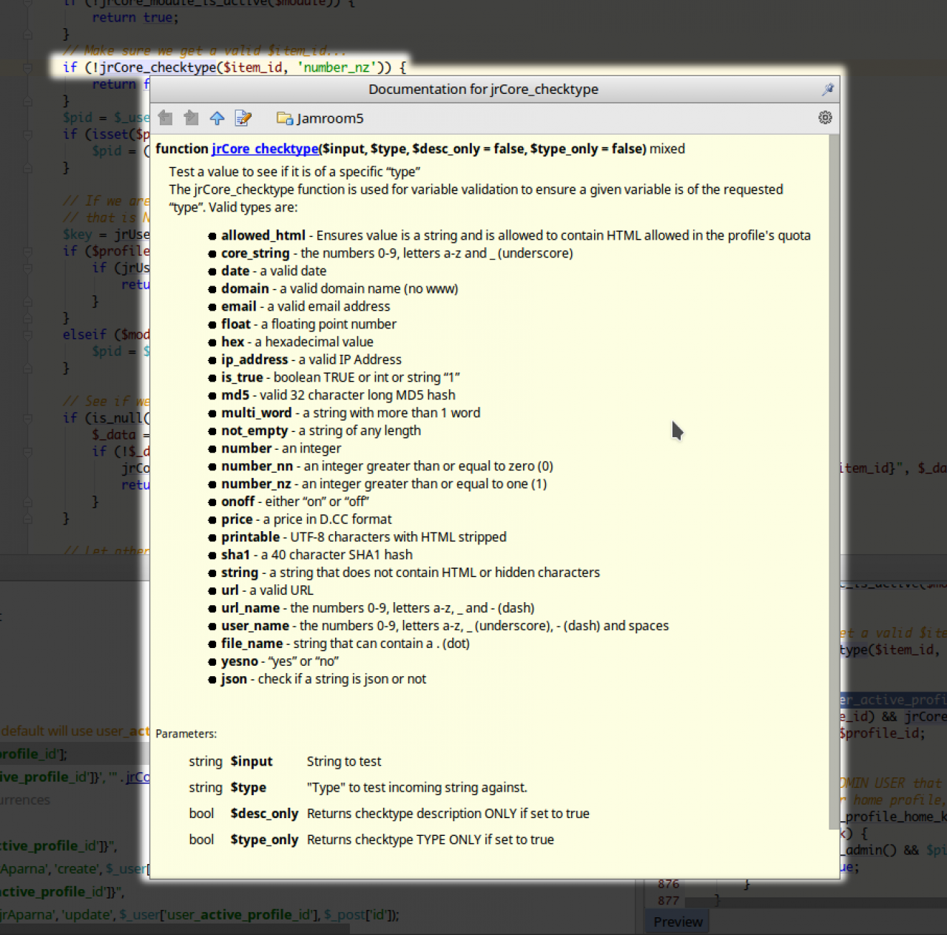Click the blue up arrow icon
947x935 pixels.
(x=217, y=118)
